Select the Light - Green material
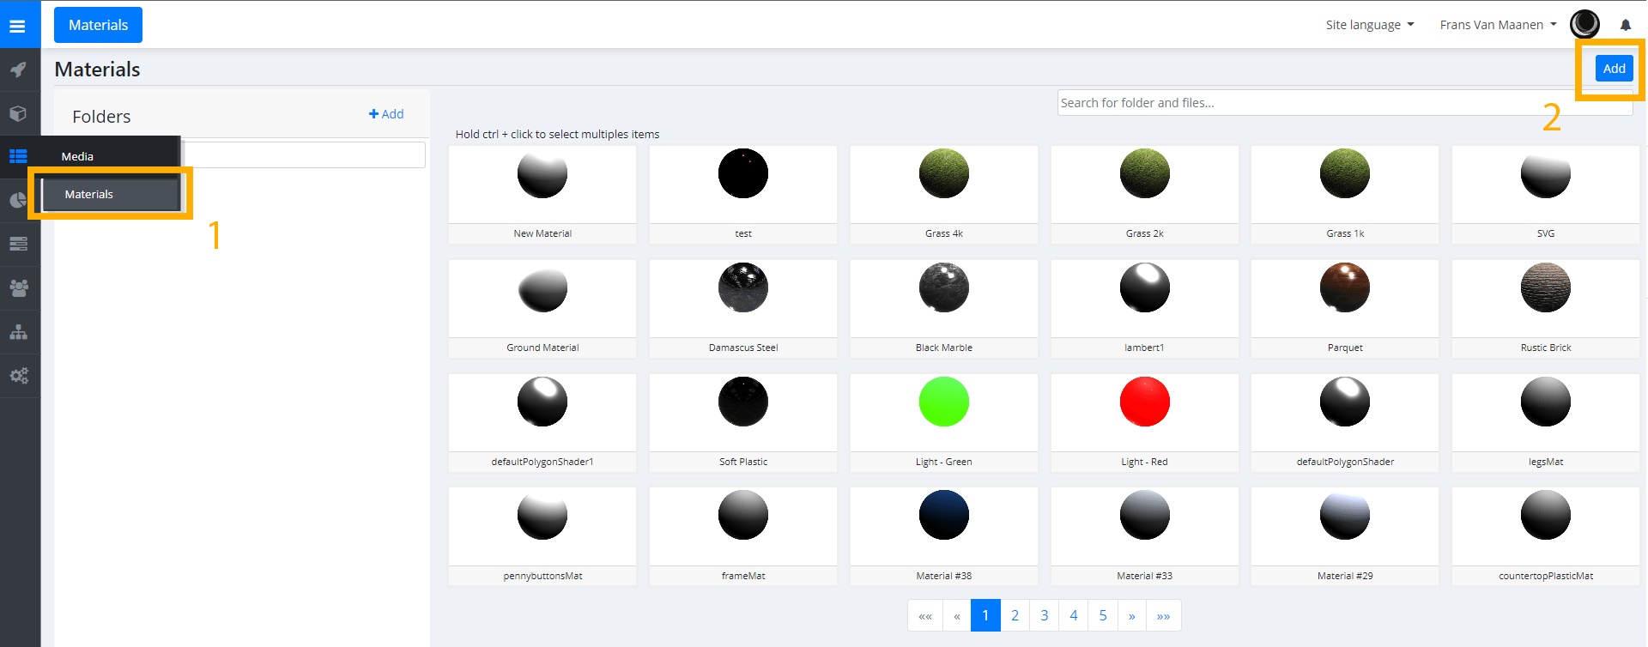 pos(944,423)
